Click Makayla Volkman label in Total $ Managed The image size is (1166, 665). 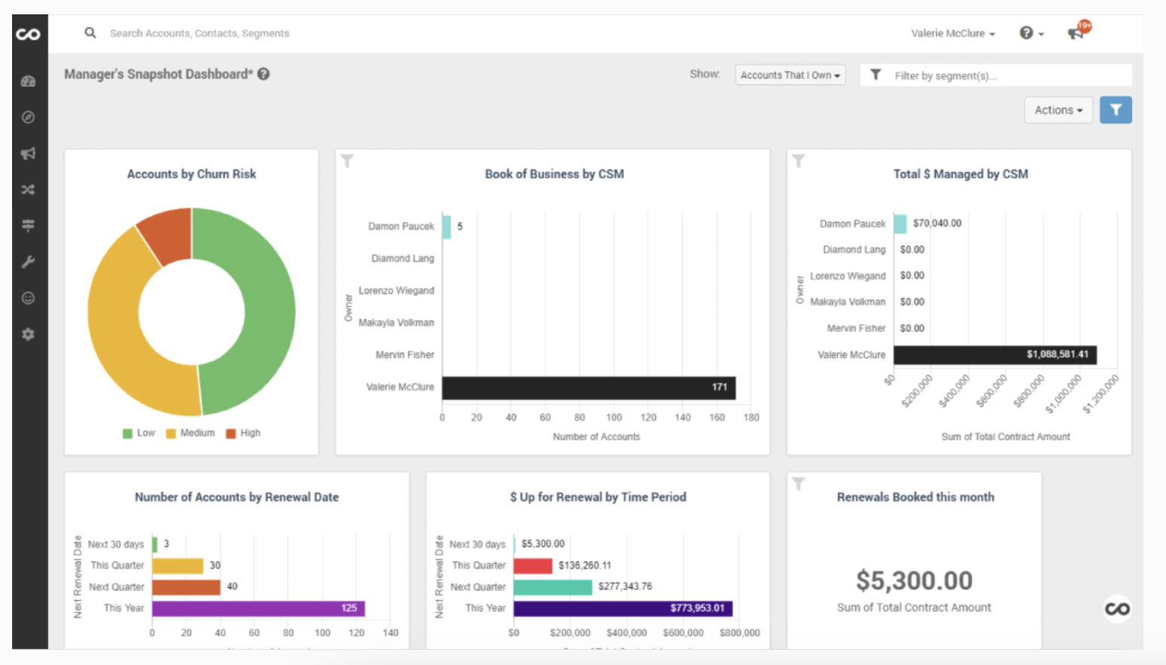click(x=848, y=302)
